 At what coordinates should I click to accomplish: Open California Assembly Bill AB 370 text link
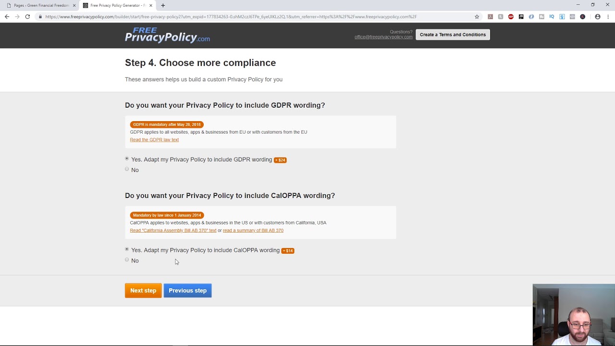(173, 230)
